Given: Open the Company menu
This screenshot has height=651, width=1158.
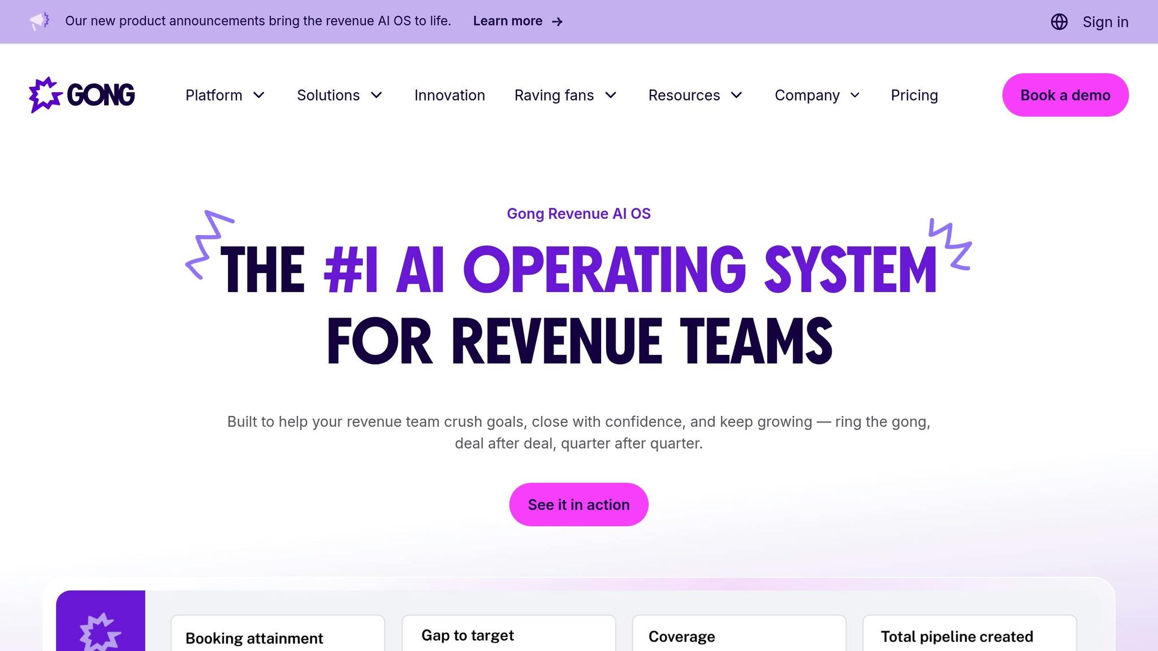Looking at the screenshot, I should 816,96.
